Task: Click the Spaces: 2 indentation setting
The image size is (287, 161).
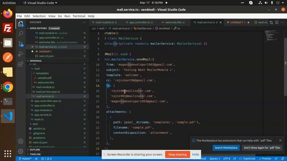Action: coord(214,159)
